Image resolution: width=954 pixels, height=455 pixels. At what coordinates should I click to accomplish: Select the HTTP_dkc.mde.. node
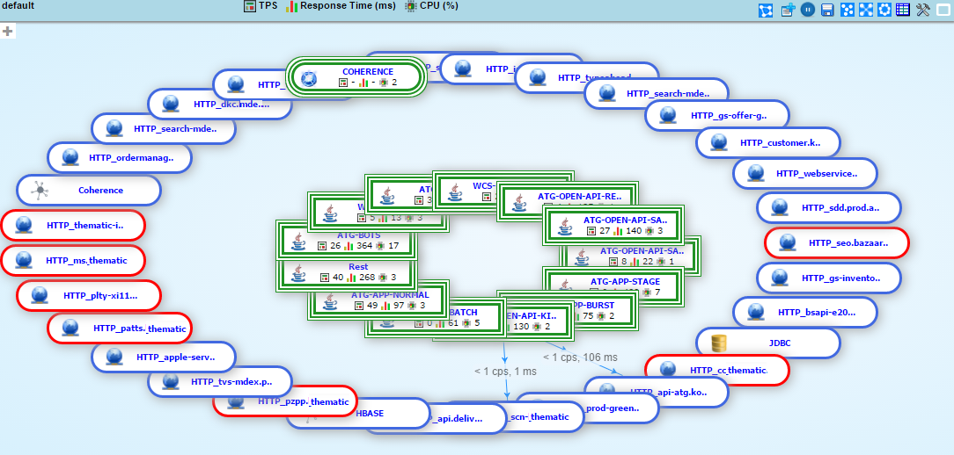[219, 104]
